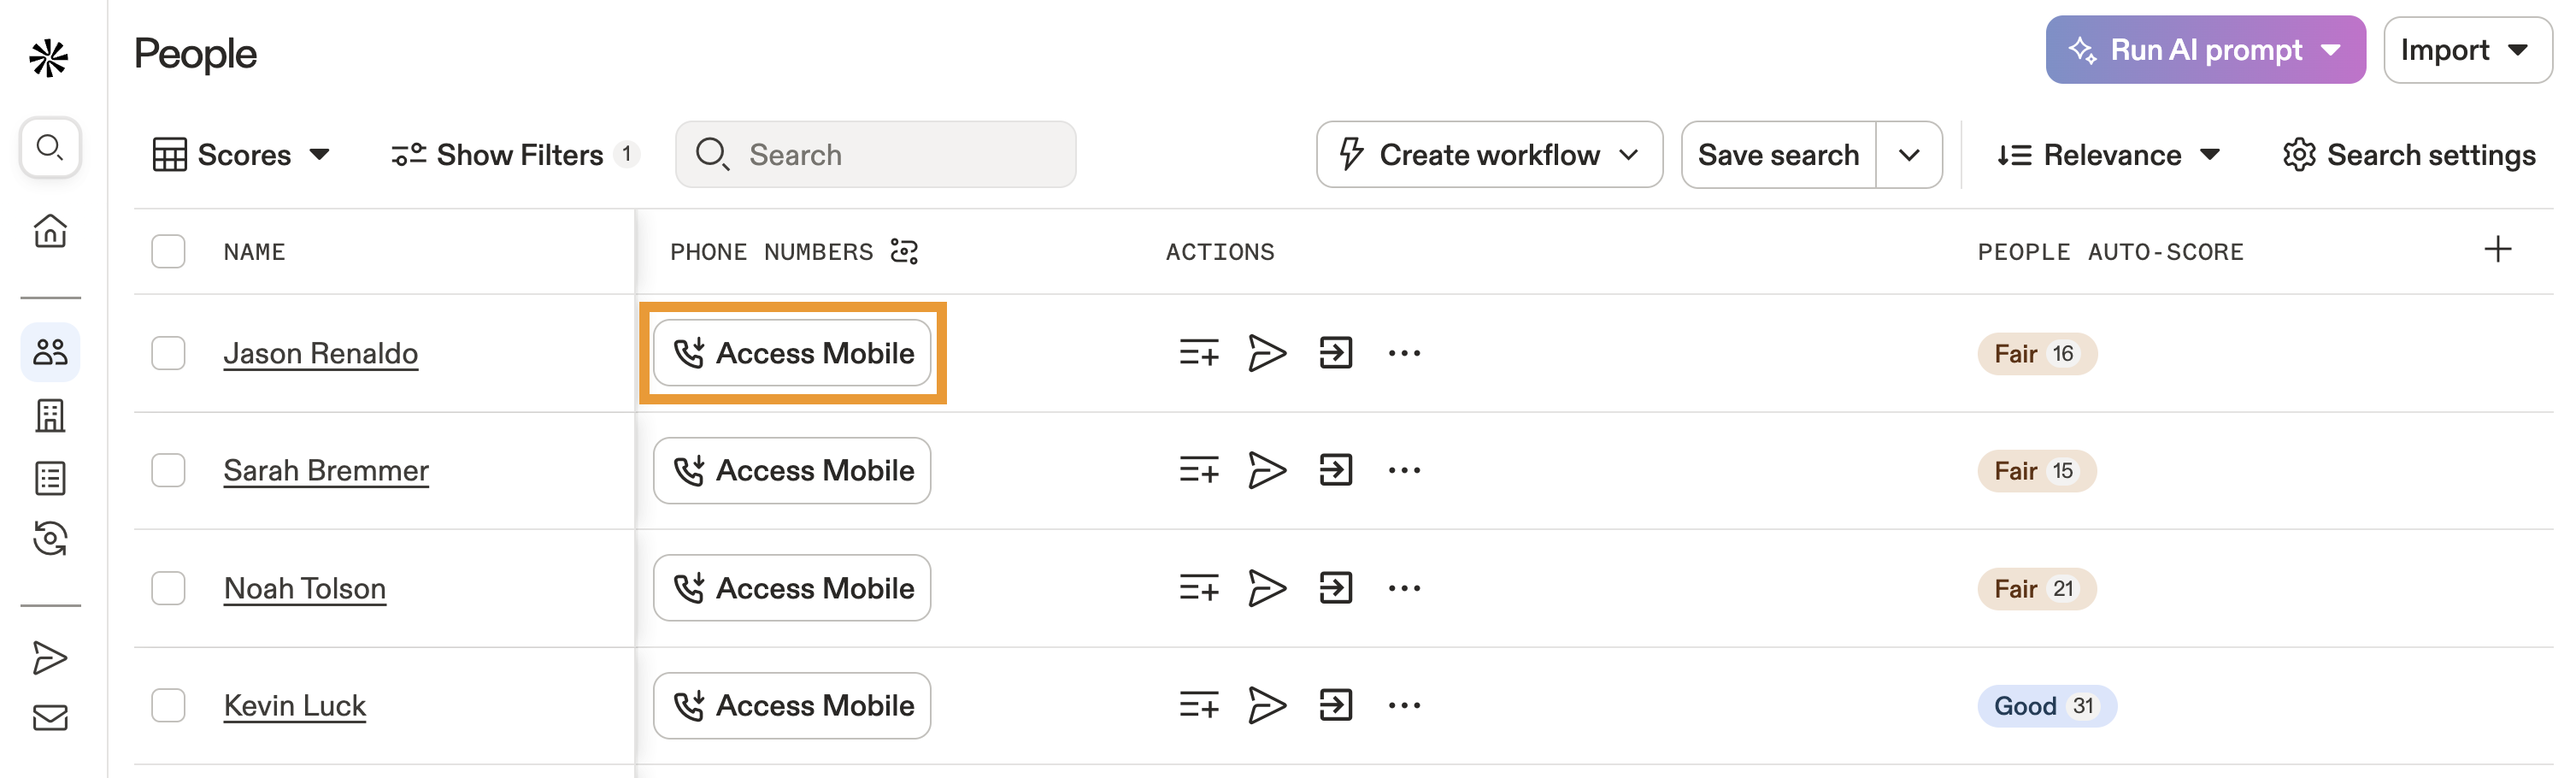Open Kevin Luck's profile link
2576x778 pixels.
tap(294, 706)
